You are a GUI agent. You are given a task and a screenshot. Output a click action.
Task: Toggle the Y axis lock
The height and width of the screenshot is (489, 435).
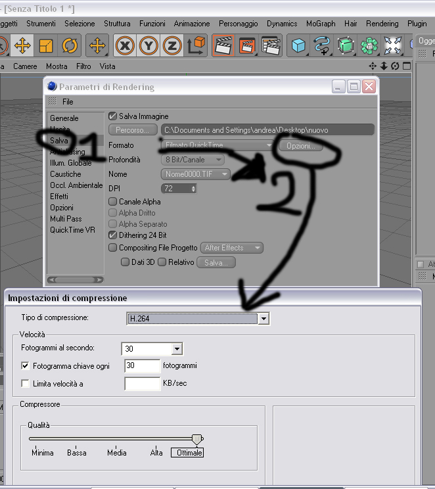pos(149,46)
